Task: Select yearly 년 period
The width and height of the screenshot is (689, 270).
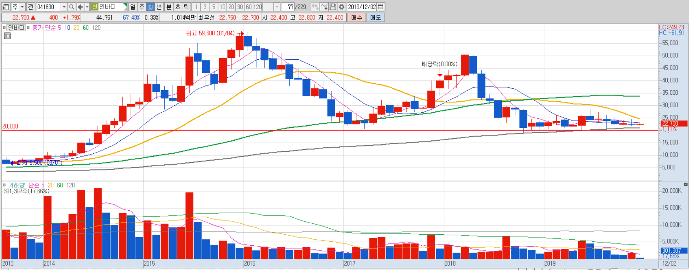Action: click(159, 7)
